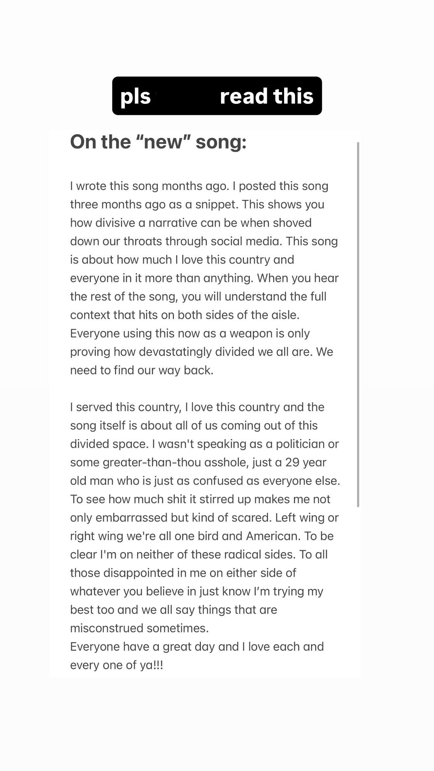Click the line starting "clear I'm on neither"
Viewport: 434px width, 771px height.
tap(199, 554)
